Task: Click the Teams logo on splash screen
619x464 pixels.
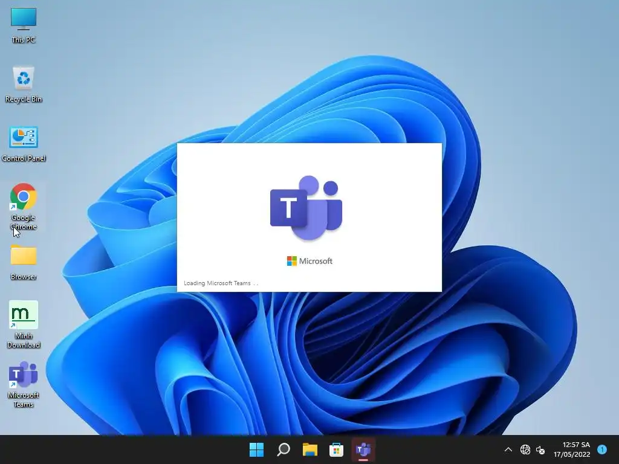Action: tap(306, 208)
